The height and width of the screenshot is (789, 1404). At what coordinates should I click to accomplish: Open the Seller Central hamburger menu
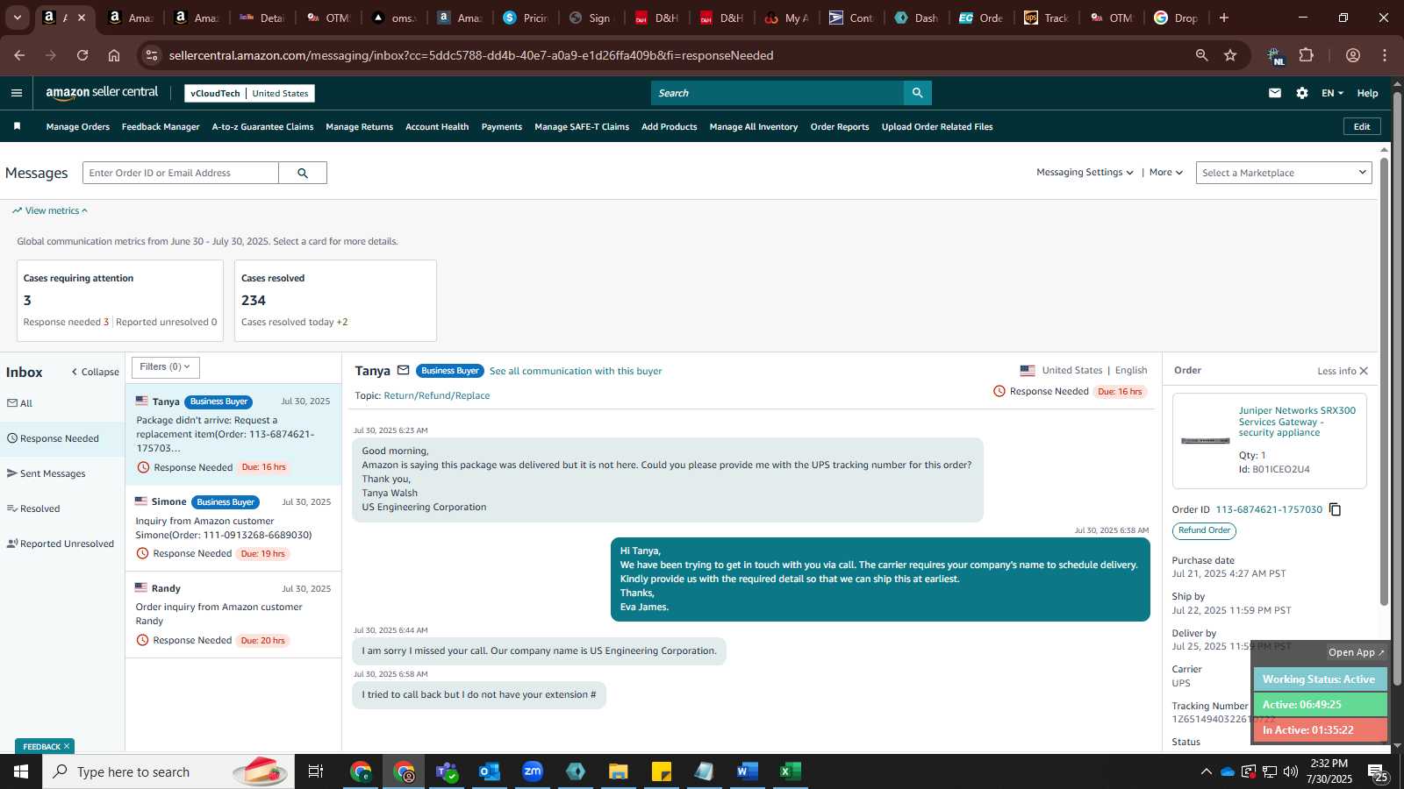(x=16, y=93)
